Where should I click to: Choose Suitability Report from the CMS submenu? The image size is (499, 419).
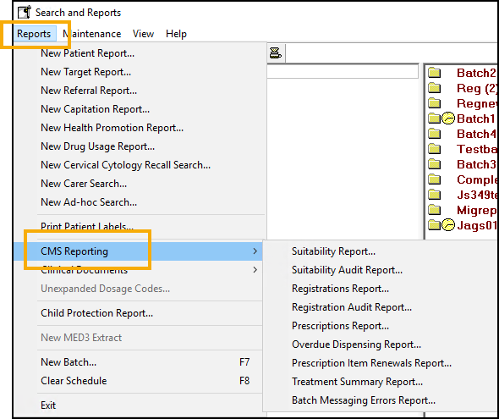(x=333, y=251)
